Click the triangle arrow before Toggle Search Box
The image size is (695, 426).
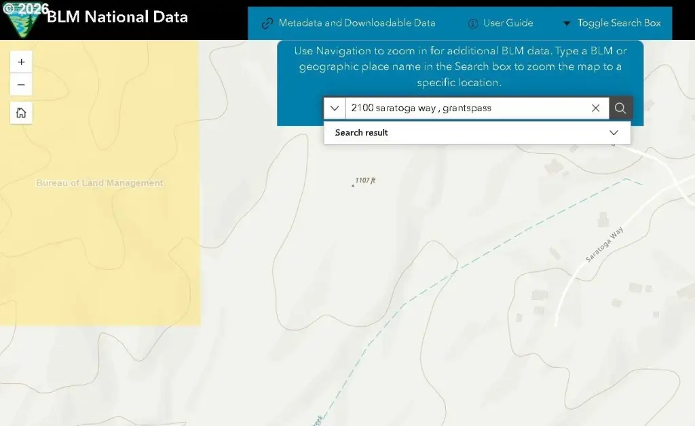tap(567, 23)
